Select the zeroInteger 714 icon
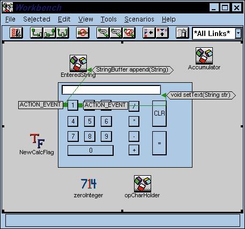245x229 pixels. coord(88,184)
